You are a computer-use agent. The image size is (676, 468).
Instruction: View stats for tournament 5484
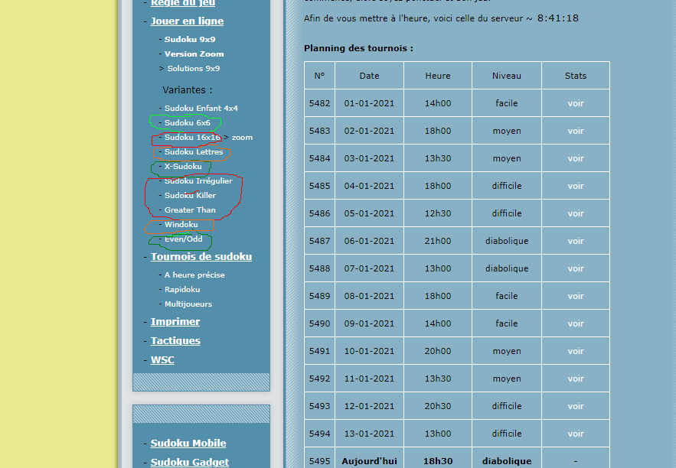click(576, 158)
